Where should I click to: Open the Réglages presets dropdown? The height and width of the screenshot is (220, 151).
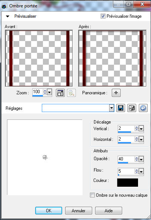tap(111, 108)
